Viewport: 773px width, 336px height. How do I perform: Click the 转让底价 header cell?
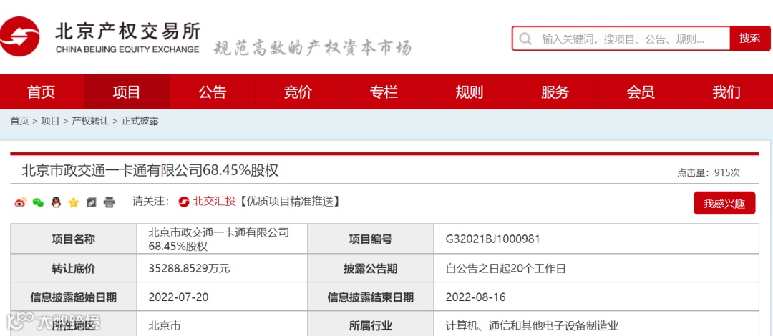[x=74, y=269]
